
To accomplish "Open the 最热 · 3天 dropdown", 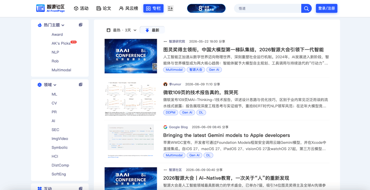I will pos(121,30).
